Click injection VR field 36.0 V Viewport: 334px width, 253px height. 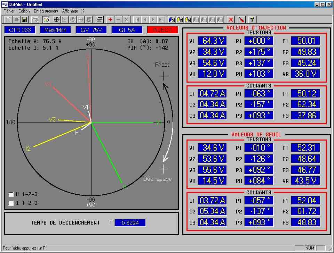pyautogui.click(x=306, y=74)
